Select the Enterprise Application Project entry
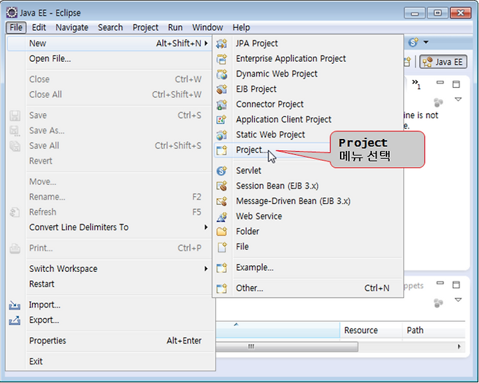Screen dimensions: 479x383 coord(308,59)
